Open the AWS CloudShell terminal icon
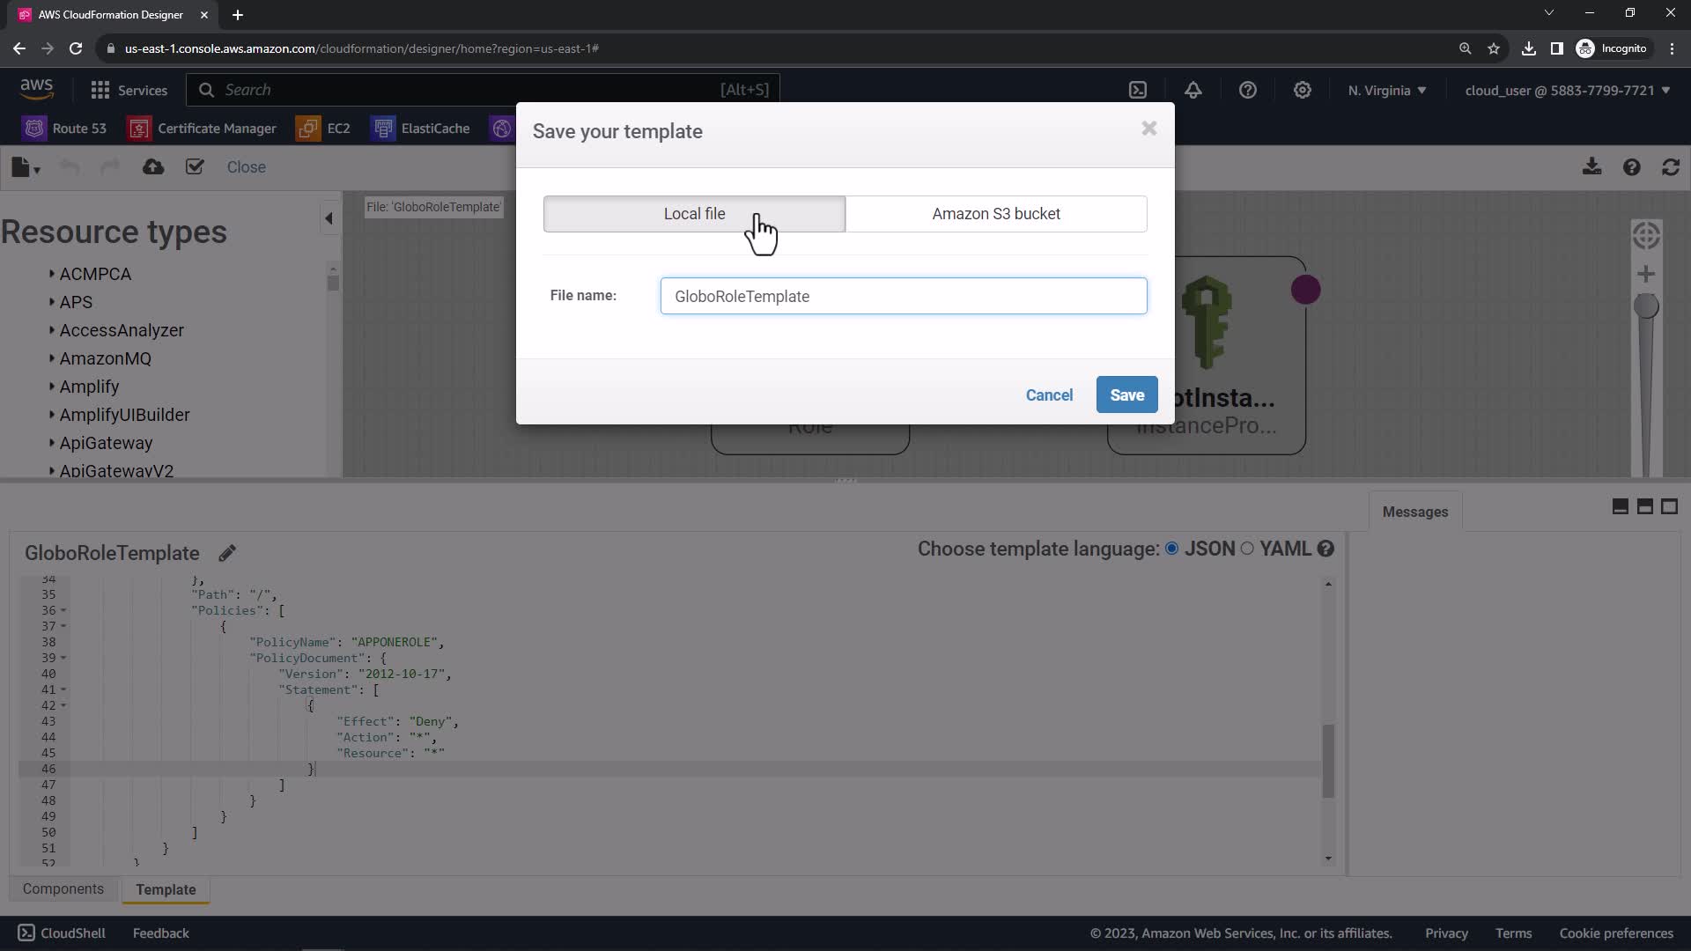Screen dimensions: 1691x951 (x=1138, y=90)
